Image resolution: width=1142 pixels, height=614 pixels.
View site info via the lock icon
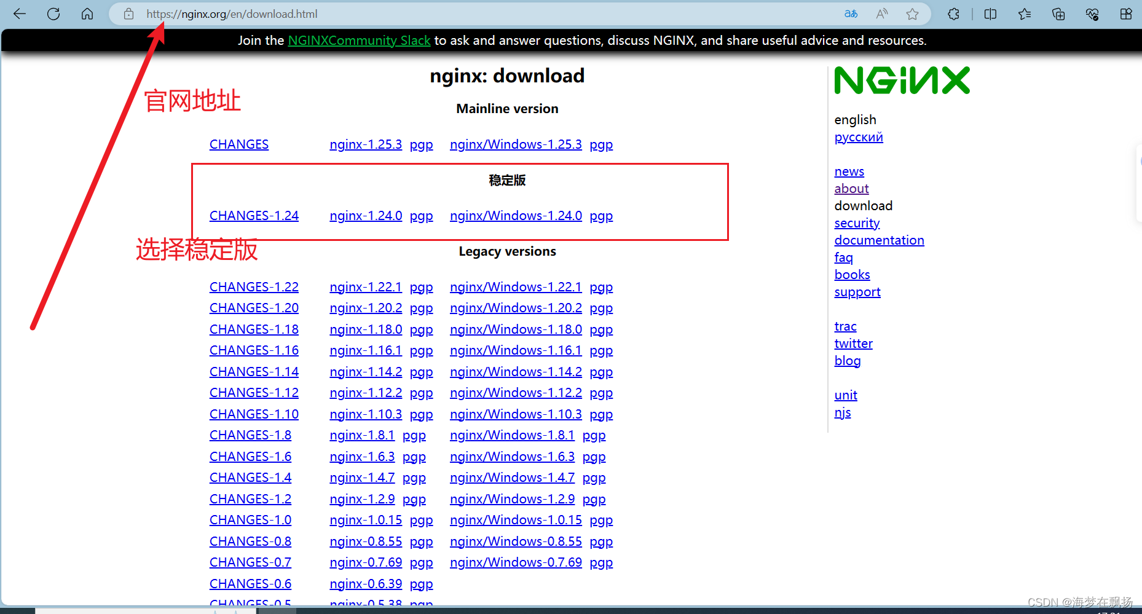point(128,14)
